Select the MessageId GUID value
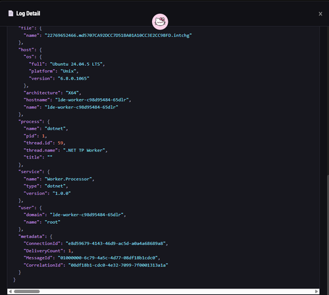 click(108, 258)
